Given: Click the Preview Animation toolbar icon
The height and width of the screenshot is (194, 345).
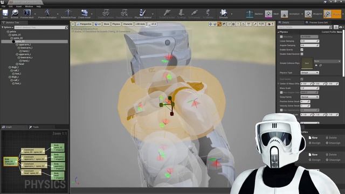Looking at the screenshot, I should (47, 13).
